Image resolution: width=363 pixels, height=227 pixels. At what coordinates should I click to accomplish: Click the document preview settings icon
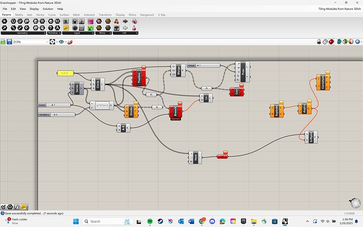pyautogui.click(x=339, y=42)
